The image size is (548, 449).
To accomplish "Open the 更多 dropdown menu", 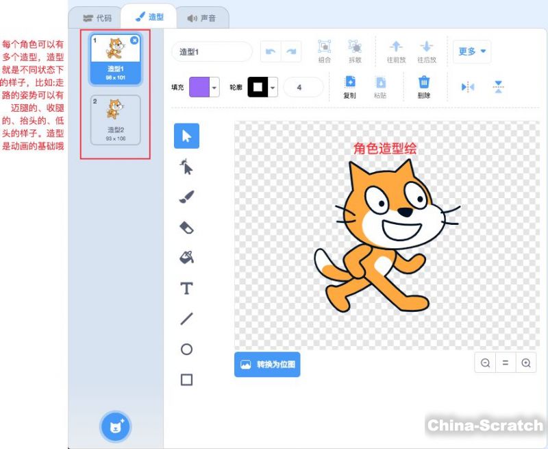I will click(x=471, y=51).
